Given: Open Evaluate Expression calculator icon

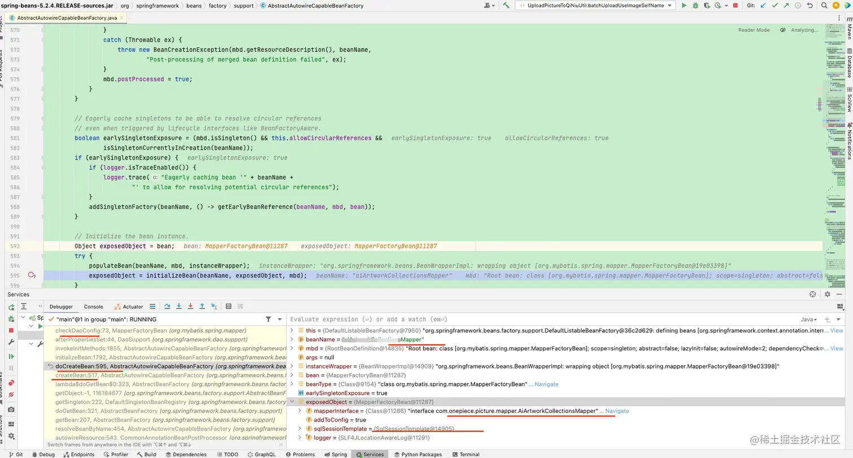Looking at the screenshot, I should click(x=228, y=306).
